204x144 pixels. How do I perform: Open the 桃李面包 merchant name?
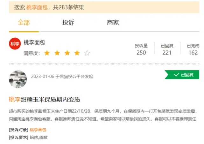pos(34,42)
